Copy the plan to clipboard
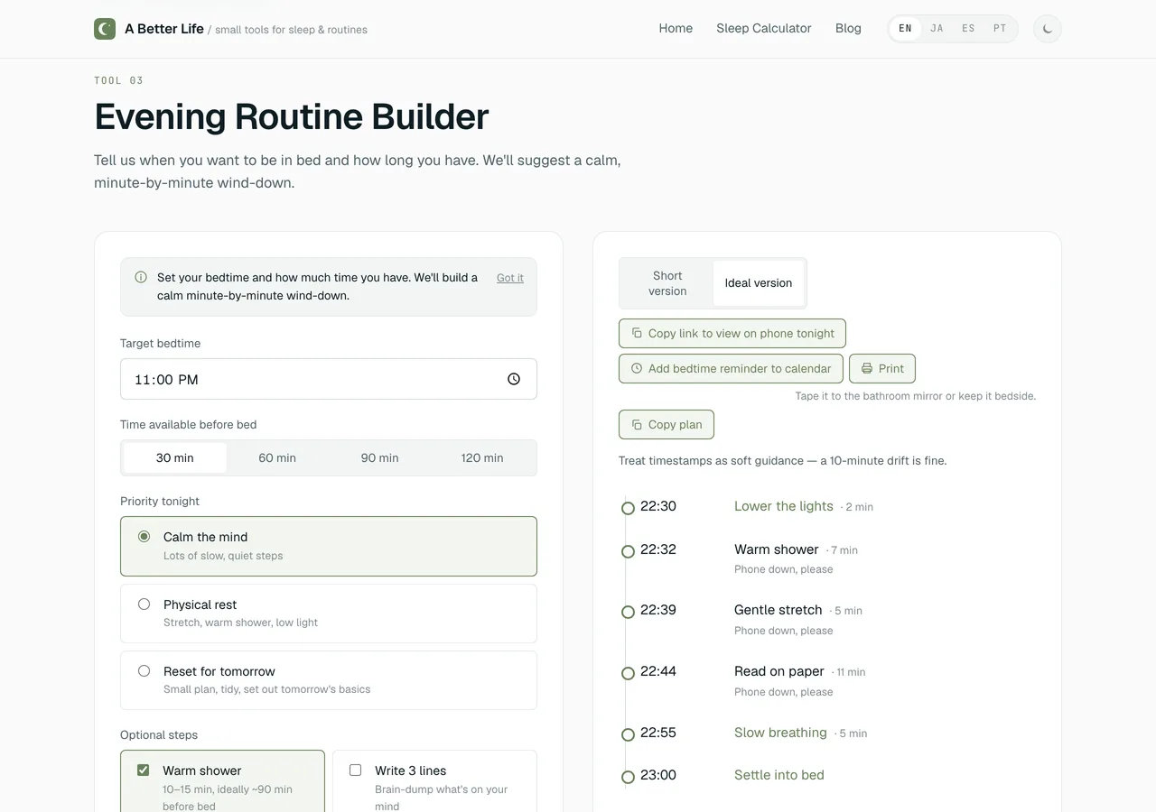Image resolution: width=1156 pixels, height=812 pixels. 667,424
